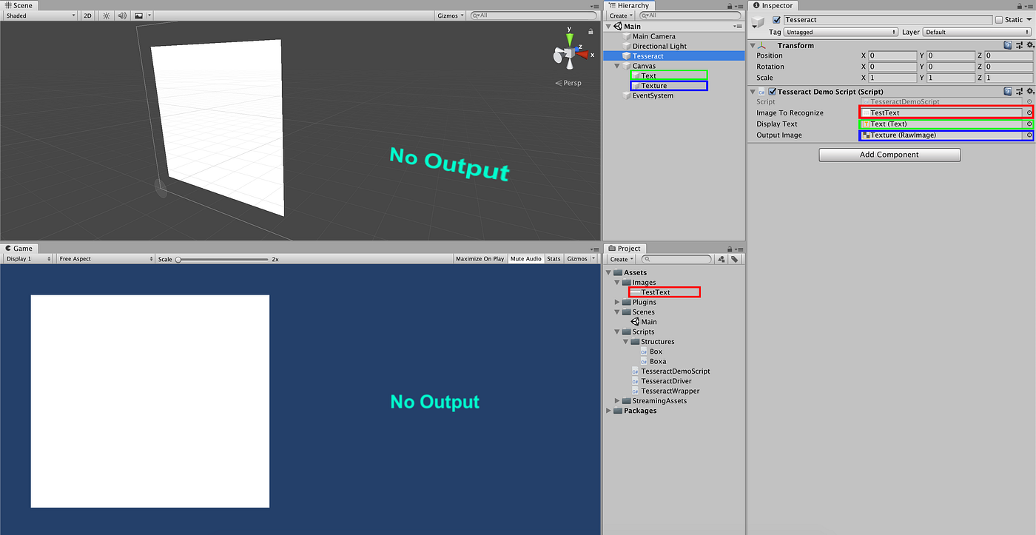Switch to the Game tab

point(20,248)
